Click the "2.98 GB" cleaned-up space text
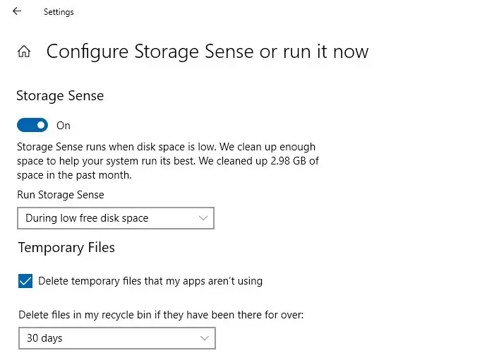This screenshot has width=494, height=353. pyautogui.click(x=287, y=161)
